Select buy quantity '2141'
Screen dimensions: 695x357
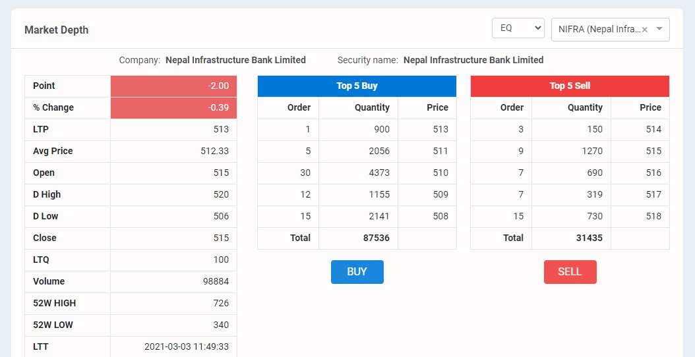point(379,216)
